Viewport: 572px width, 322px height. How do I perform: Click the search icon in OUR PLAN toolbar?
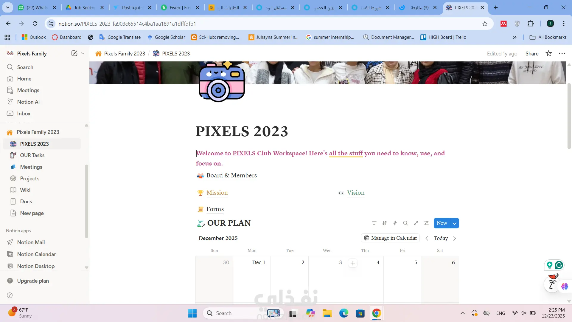click(x=405, y=223)
